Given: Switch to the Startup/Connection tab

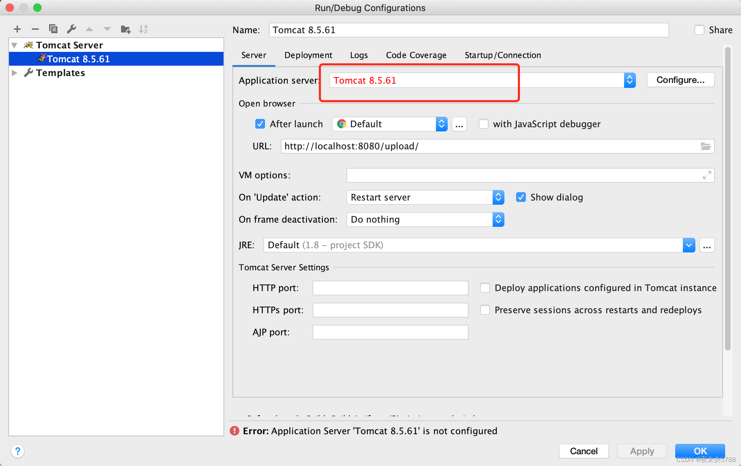Looking at the screenshot, I should click(503, 55).
